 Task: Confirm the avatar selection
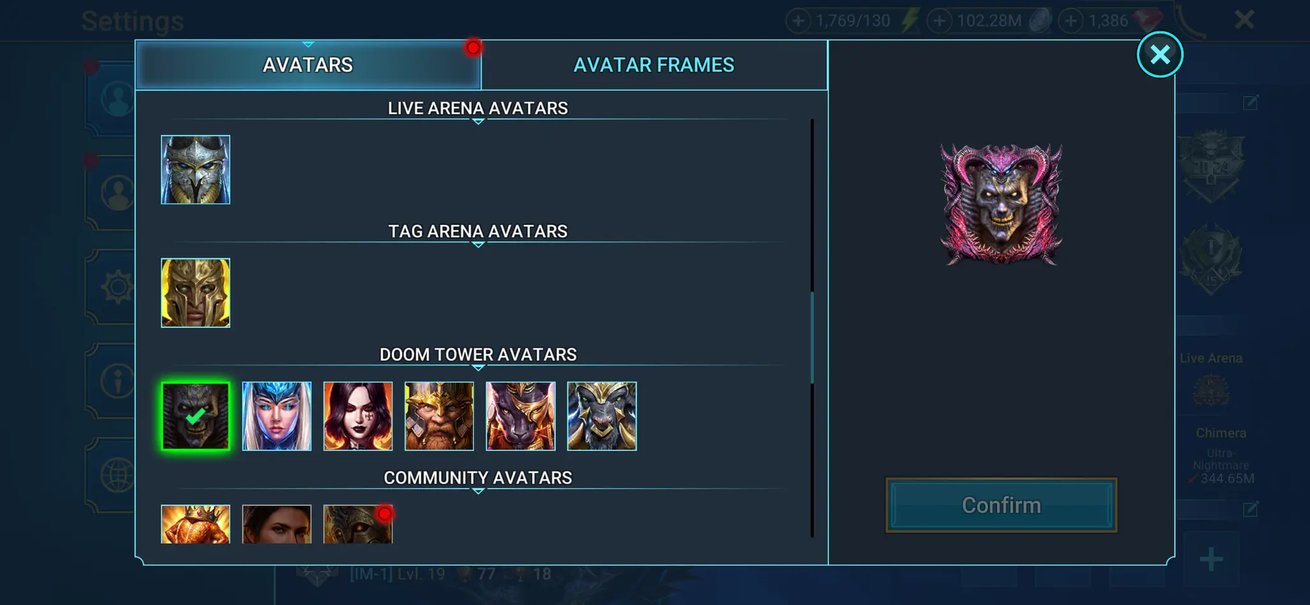[x=1001, y=505]
